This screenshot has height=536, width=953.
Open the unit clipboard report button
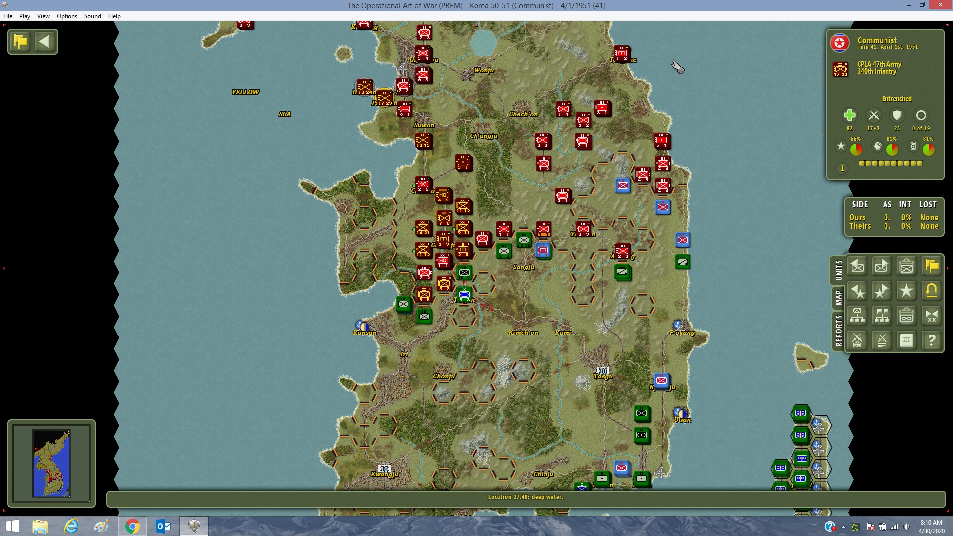pyautogui.click(x=907, y=267)
